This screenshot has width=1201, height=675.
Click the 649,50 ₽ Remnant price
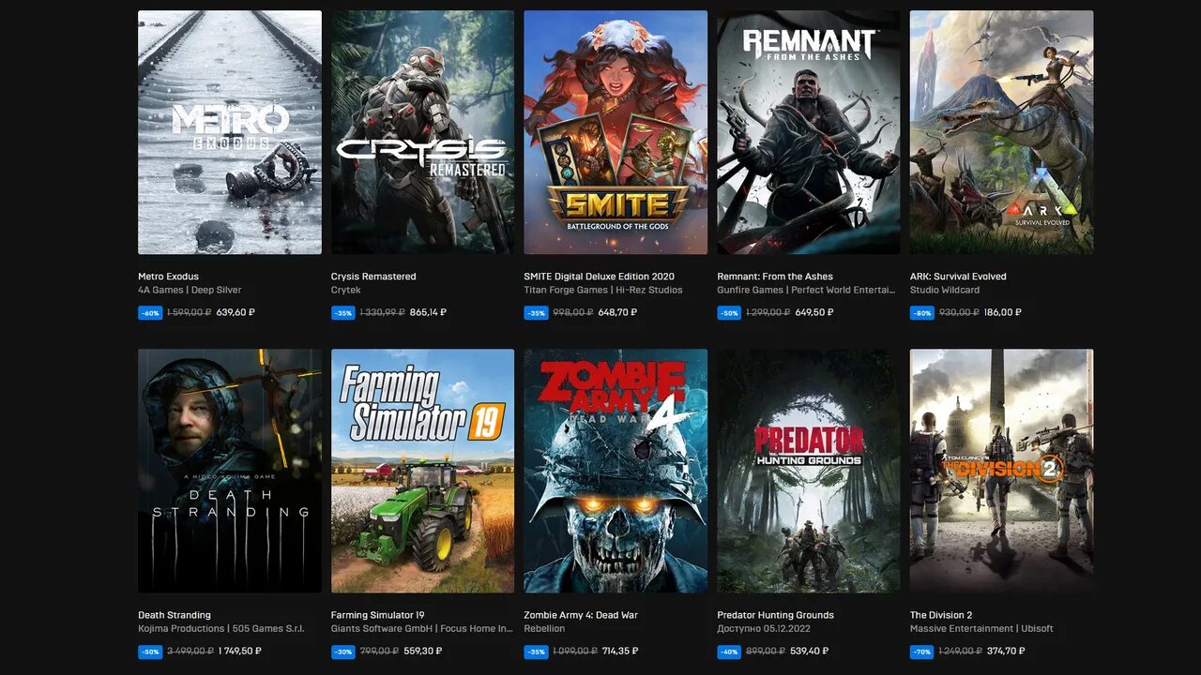point(814,312)
